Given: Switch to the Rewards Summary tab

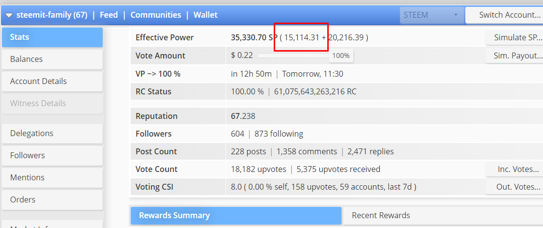Looking at the screenshot, I should pos(236,216).
